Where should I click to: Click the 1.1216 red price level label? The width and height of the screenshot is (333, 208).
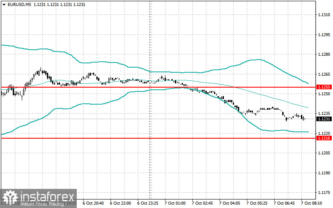pos(324,138)
